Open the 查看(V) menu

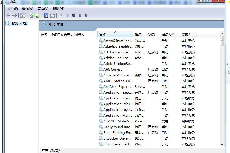43,9
